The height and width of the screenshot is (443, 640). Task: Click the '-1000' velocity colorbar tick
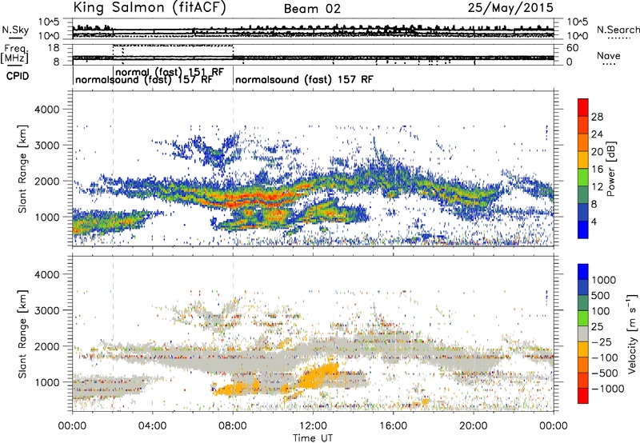pos(607,389)
